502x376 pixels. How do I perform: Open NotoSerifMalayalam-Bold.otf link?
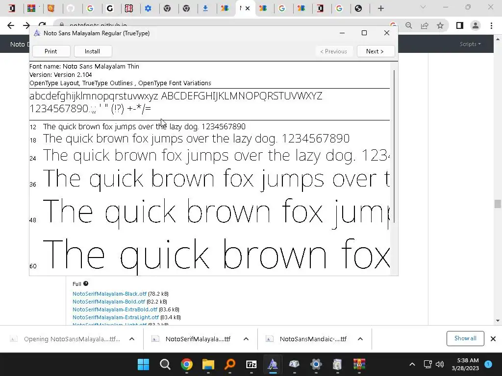[x=108, y=302]
